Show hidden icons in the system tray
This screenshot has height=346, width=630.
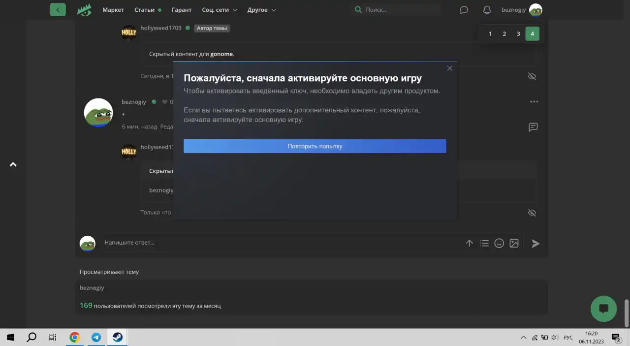tap(523, 337)
